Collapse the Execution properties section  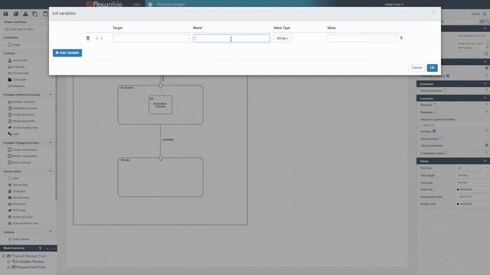(x=485, y=99)
